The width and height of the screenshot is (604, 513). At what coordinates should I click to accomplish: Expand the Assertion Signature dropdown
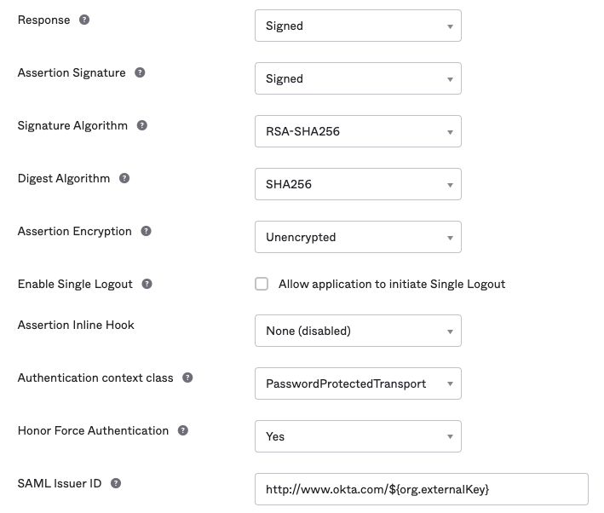click(x=358, y=78)
